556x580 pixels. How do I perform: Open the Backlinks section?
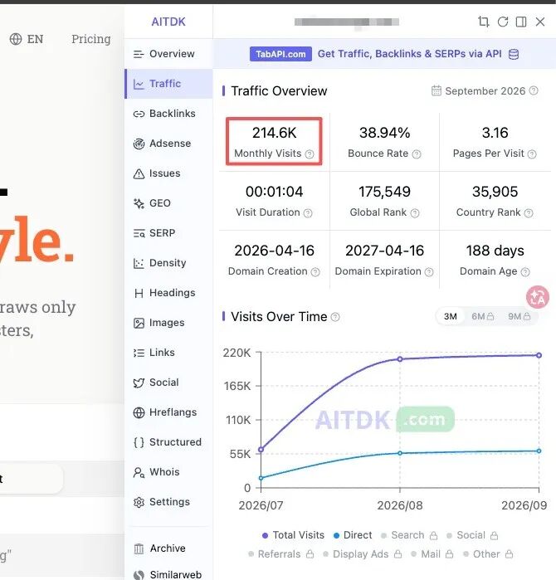tap(168, 114)
